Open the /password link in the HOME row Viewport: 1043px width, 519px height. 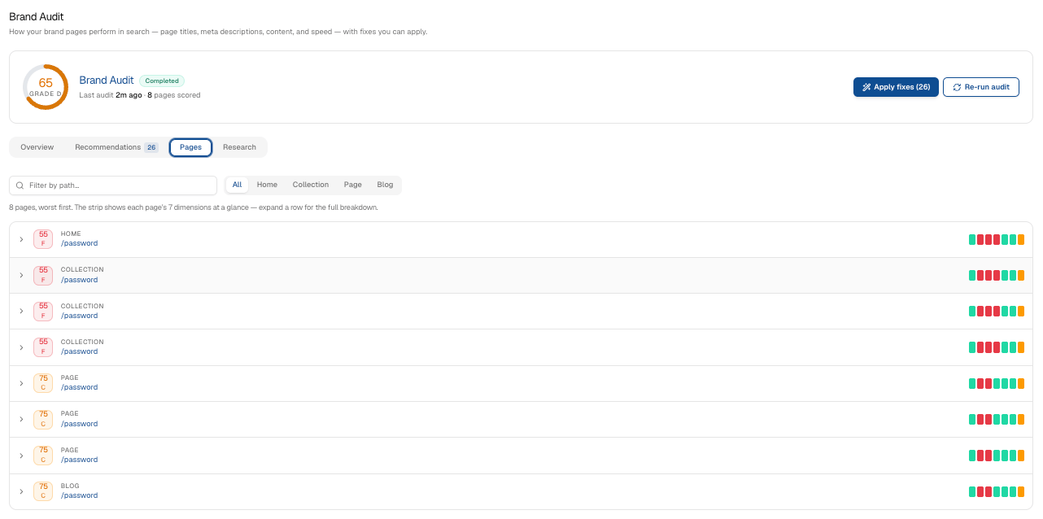(x=79, y=243)
